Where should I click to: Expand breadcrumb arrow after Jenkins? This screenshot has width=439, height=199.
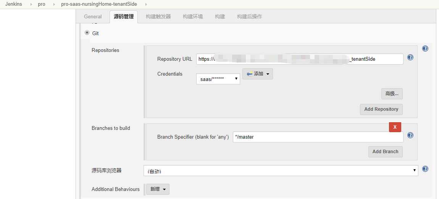pyautogui.click(x=31, y=4)
